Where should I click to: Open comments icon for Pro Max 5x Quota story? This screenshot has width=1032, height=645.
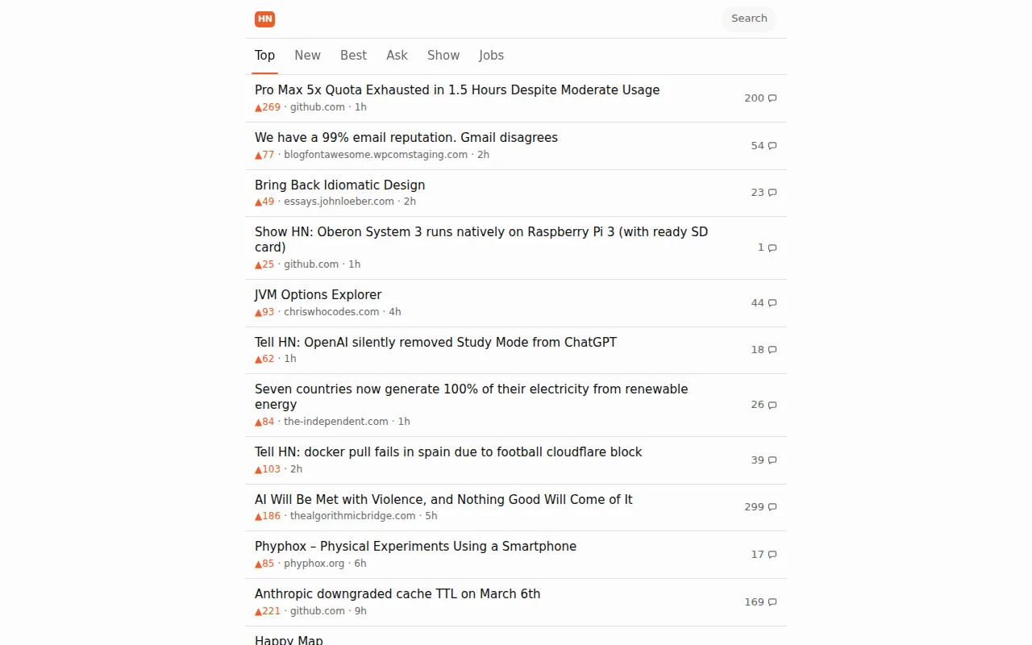772,98
